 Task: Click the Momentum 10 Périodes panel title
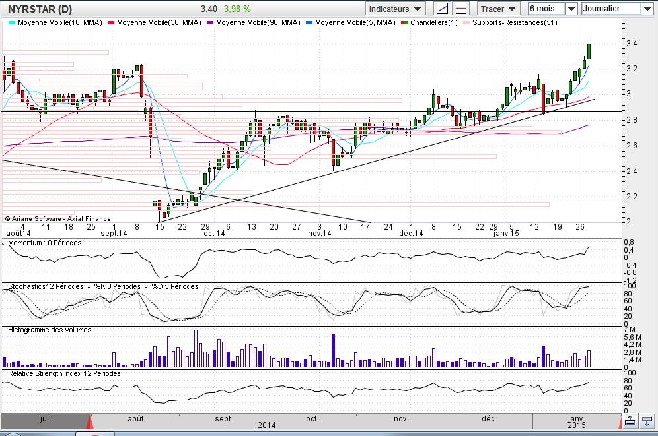(44, 243)
